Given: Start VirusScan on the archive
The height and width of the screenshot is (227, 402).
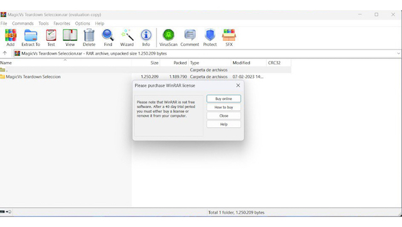Looking at the screenshot, I should 168,38.
